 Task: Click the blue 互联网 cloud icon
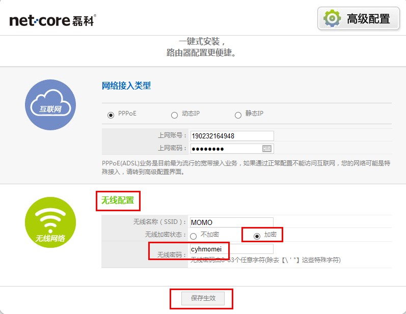point(50,105)
